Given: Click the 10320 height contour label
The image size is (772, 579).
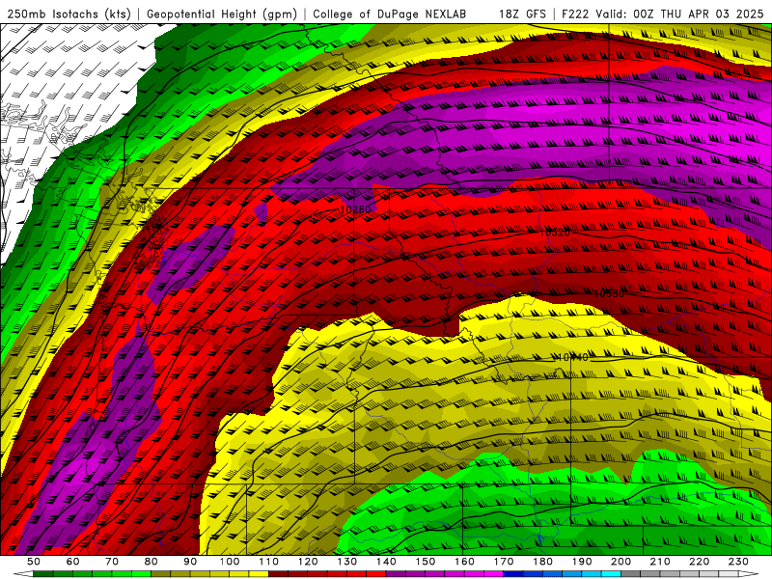Looking at the screenshot, I should pyautogui.click(x=555, y=232).
